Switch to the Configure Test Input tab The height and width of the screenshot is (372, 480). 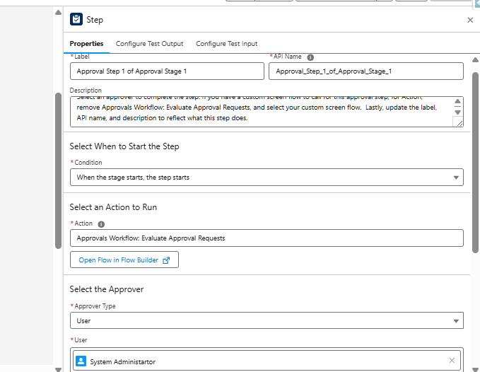[x=226, y=44]
